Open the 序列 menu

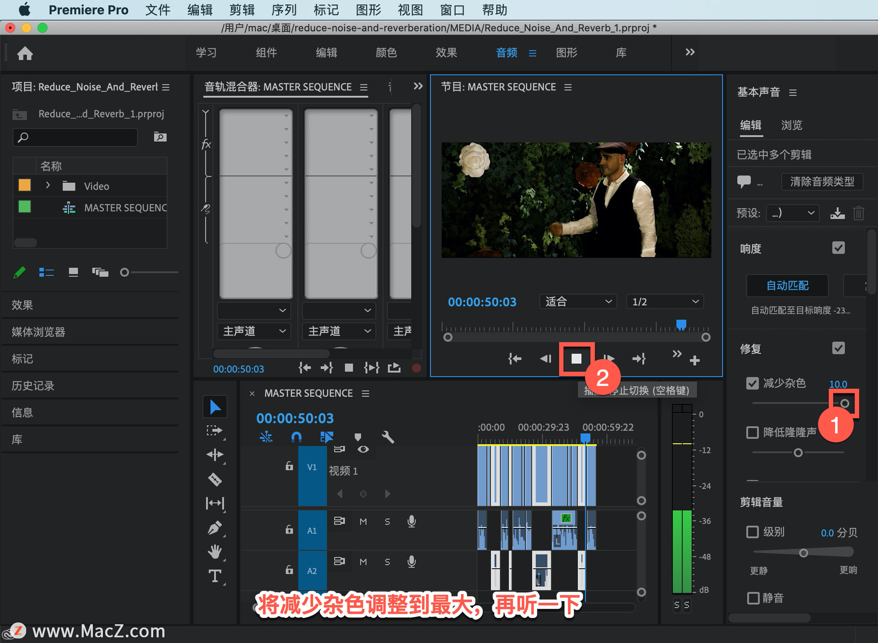(284, 10)
